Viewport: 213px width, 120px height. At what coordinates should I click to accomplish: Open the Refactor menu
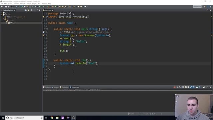click(16, 4)
